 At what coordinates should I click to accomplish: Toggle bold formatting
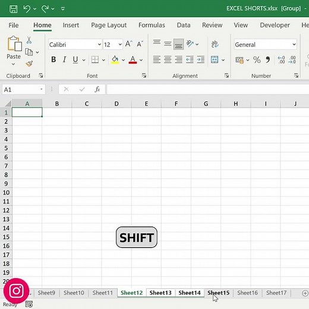(x=53, y=59)
